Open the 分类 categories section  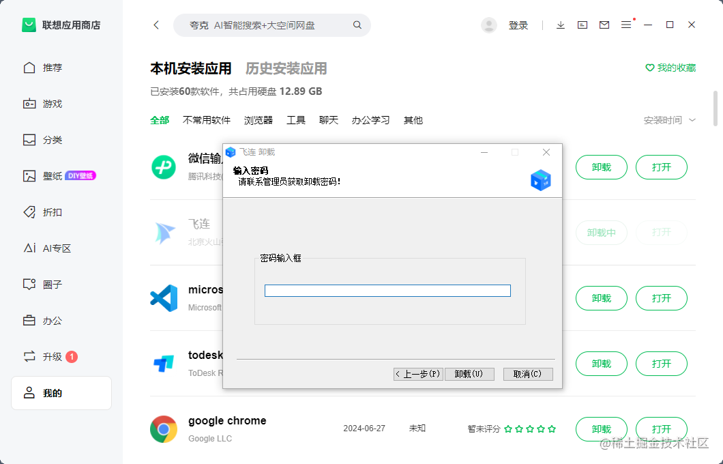coord(43,140)
